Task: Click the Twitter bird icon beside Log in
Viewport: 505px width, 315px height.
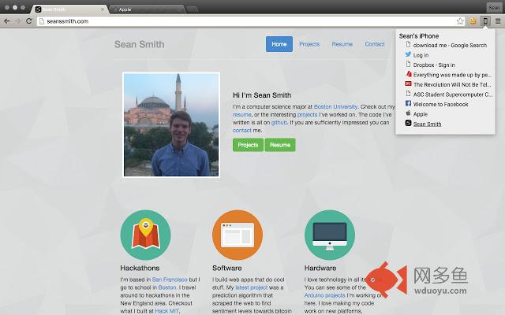Action: pos(408,54)
